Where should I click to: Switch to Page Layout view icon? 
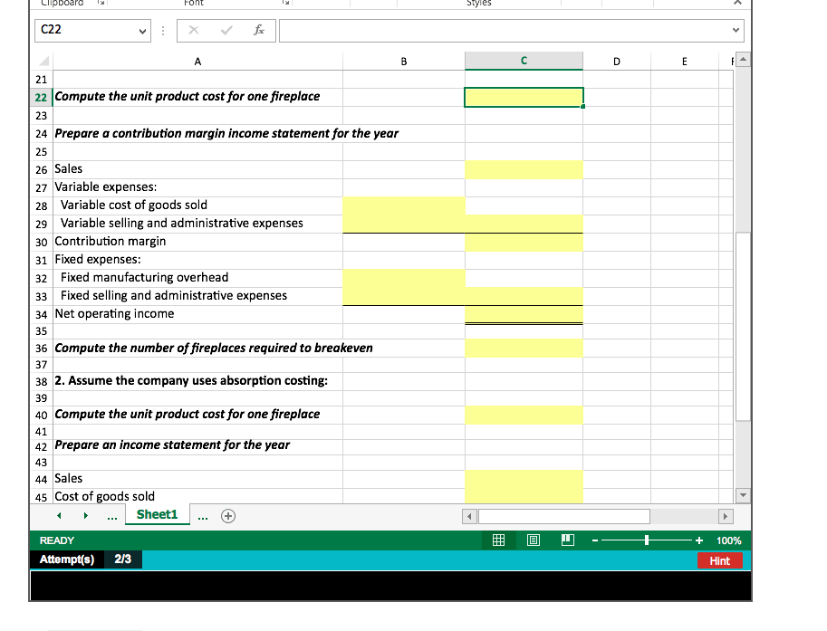[533, 540]
